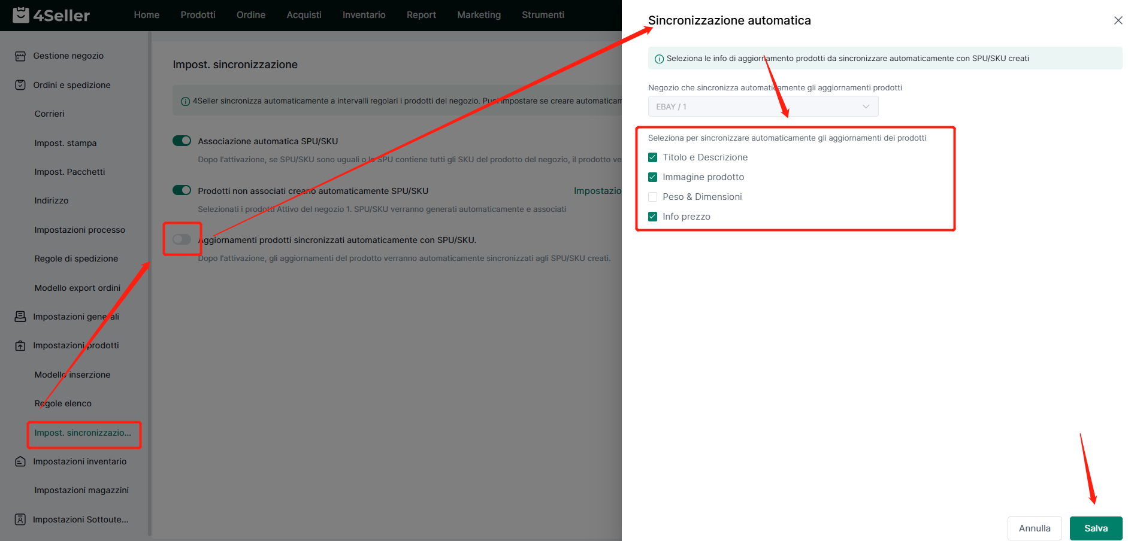Open the Inventario menu
Viewport: 1128px width, 541px height.
(x=364, y=15)
